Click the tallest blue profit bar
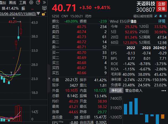 [136, 106]
